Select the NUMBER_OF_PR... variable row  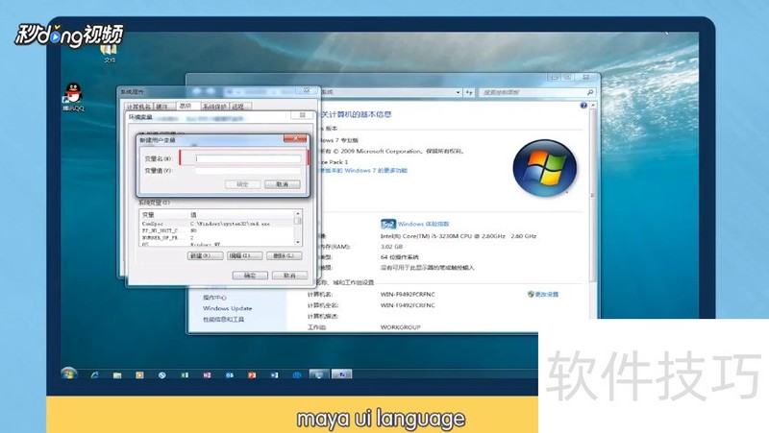217,237
